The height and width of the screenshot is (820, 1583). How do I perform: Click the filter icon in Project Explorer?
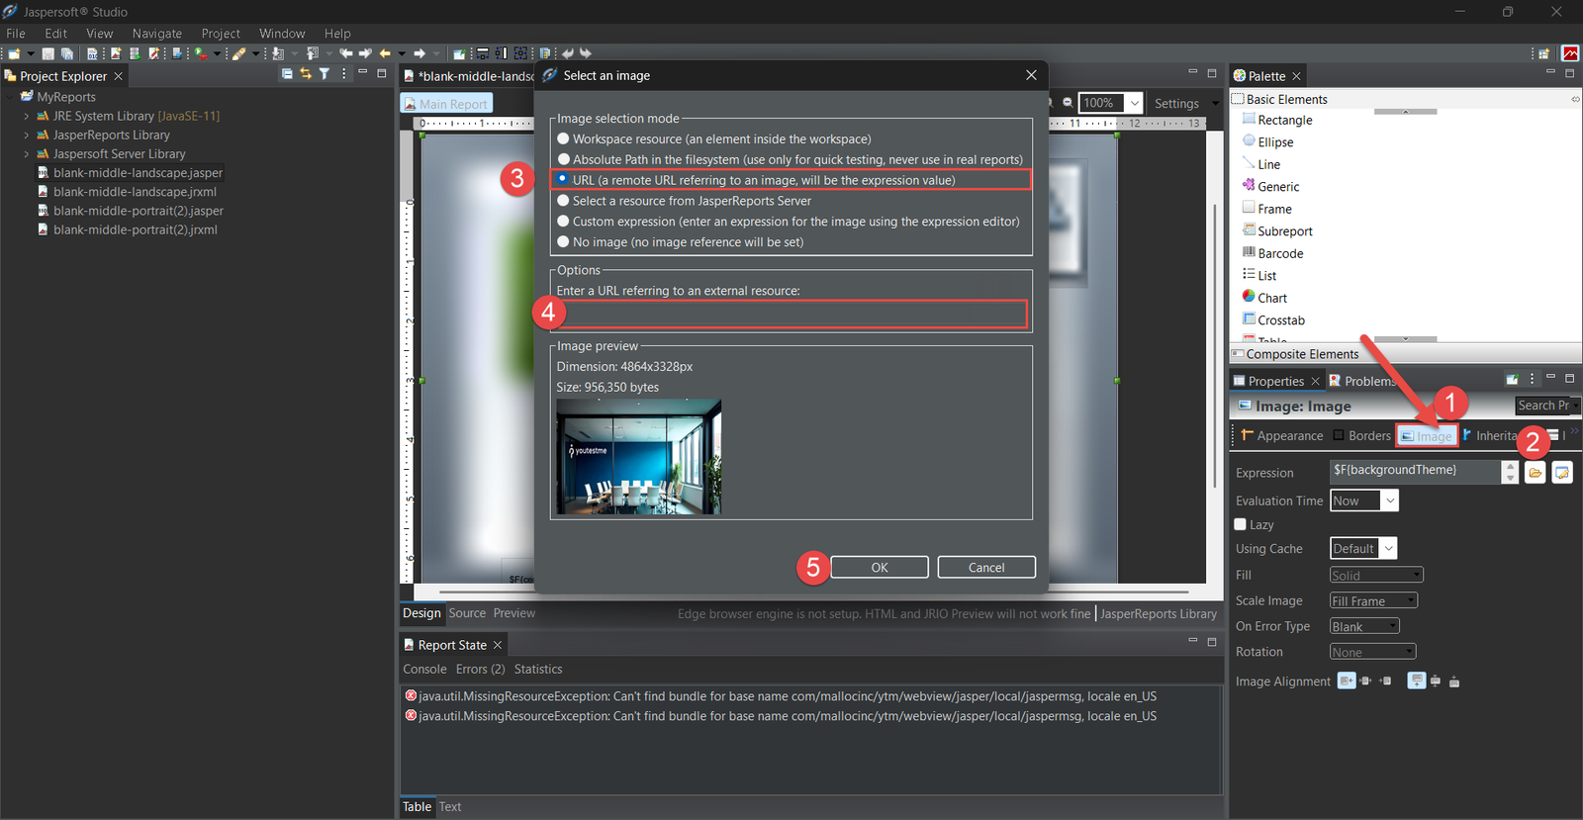pos(324,74)
